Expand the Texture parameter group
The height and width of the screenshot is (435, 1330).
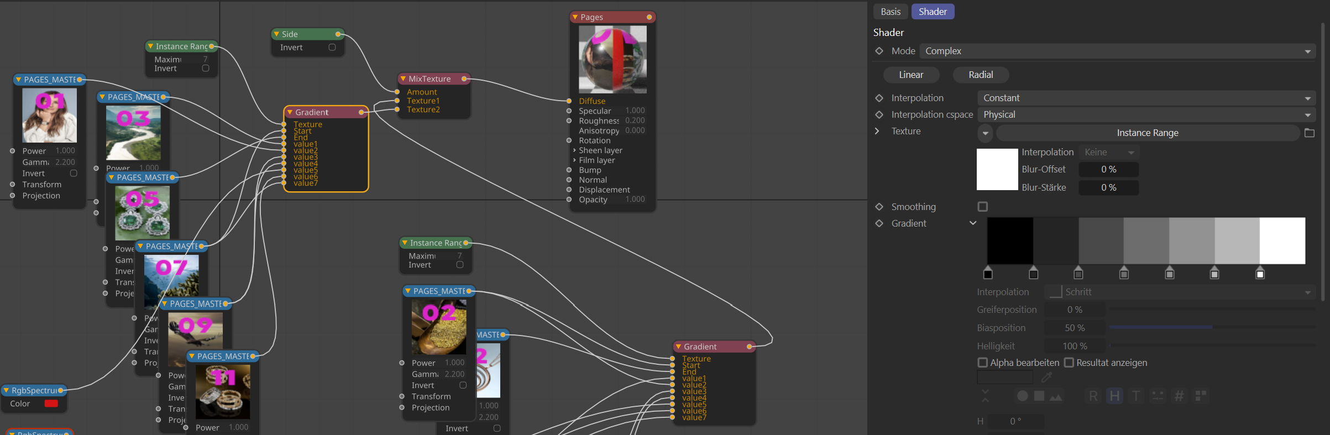[877, 131]
